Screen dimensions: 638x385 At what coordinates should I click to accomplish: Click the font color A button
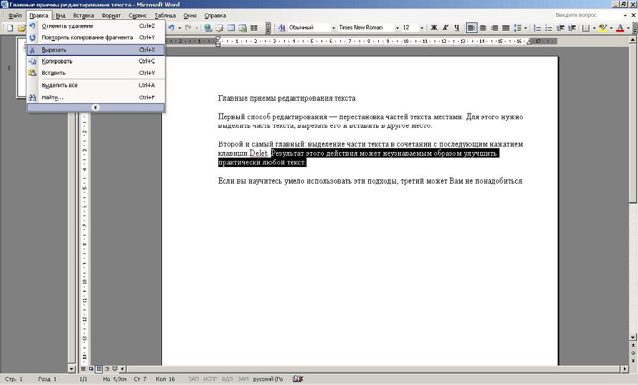click(620, 27)
